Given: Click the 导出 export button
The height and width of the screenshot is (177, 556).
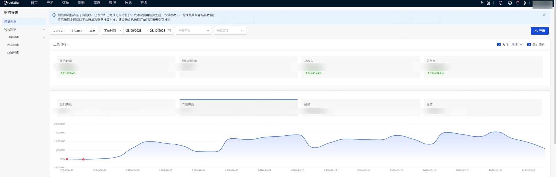Looking at the screenshot, I should click(x=539, y=31).
